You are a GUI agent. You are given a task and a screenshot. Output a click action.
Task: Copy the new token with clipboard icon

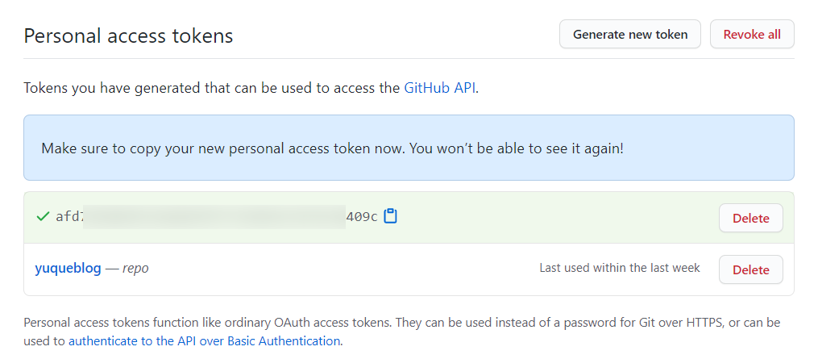tap(390, 216)
